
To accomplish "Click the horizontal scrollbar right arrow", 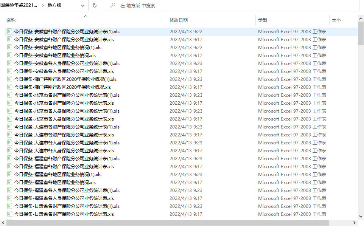I will coord(355,223).
